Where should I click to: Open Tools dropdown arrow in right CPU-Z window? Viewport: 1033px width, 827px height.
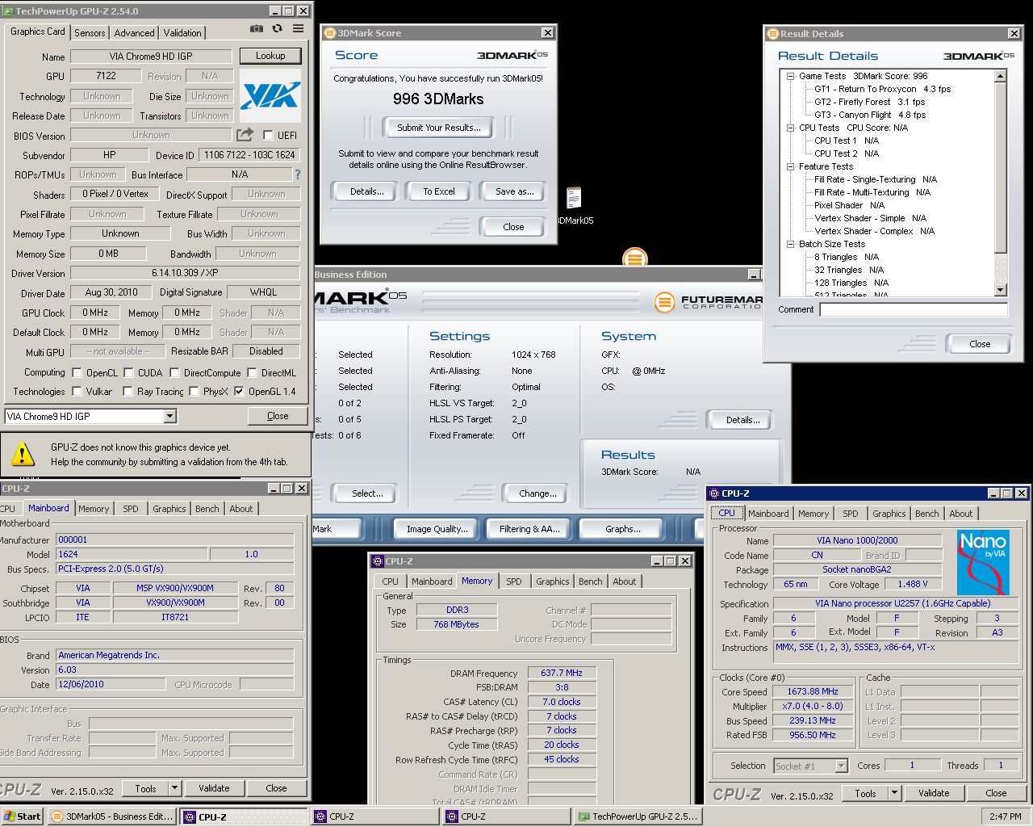894,793
